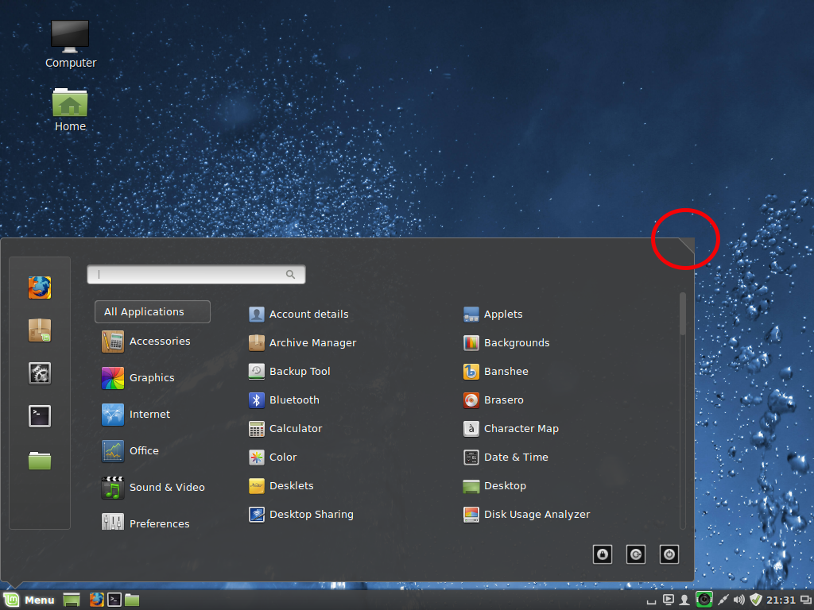Launch Firefox from the menu sidebar
814x610 pixels.
(39, 287)
